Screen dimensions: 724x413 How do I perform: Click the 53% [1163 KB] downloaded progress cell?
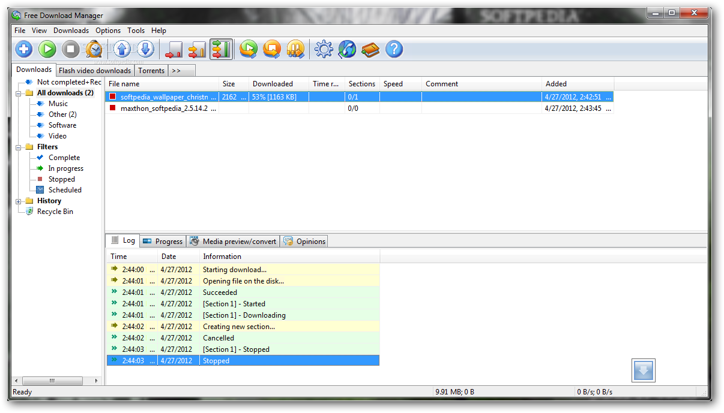pyautogui.click(x=279, y=97)
